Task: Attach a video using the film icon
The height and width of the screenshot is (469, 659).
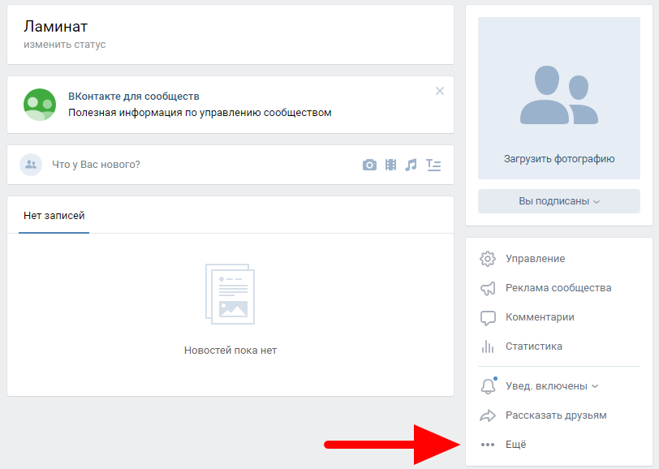Action: point(391,165)
